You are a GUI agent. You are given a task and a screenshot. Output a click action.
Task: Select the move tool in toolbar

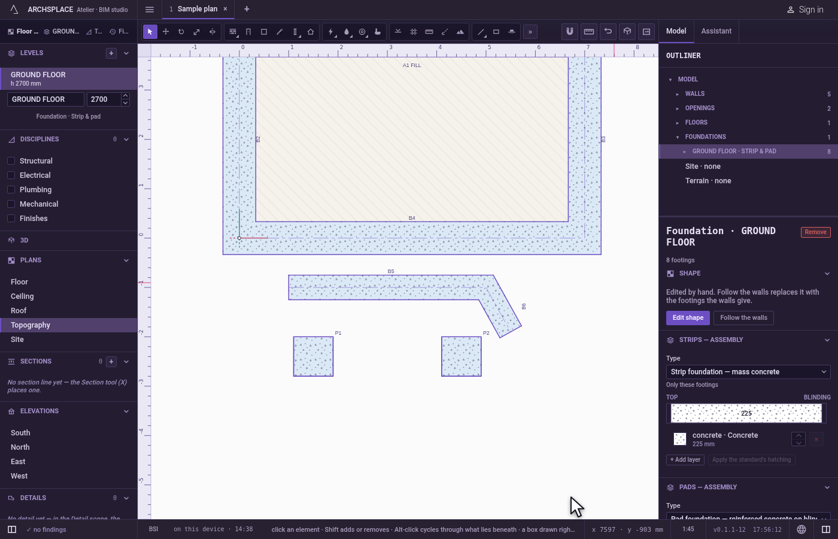coord(166,32)
